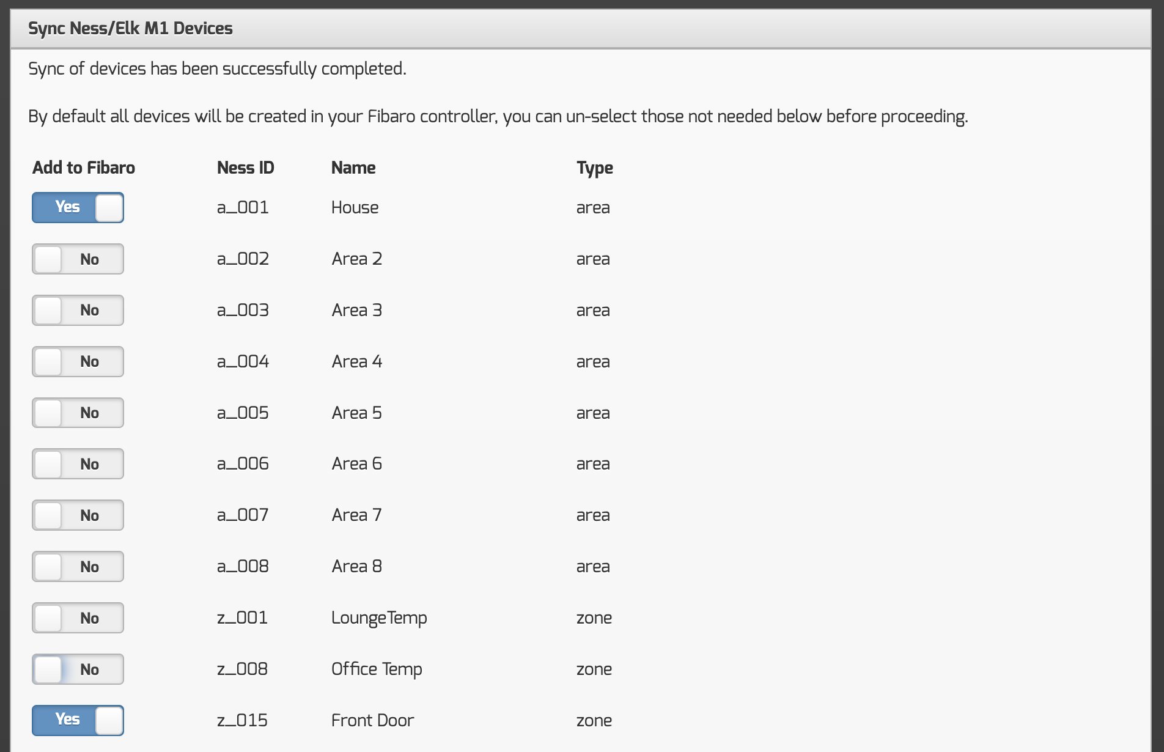The width and height of the screenshot is (1164, 752).
Task: Click the Sync Ness/Elk M1 Devices title
Action: (130, 29)
